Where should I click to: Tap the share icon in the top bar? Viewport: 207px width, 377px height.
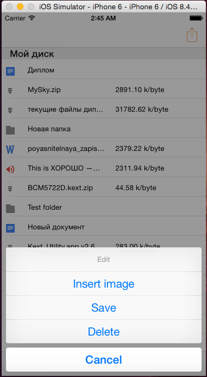point(192,35)
